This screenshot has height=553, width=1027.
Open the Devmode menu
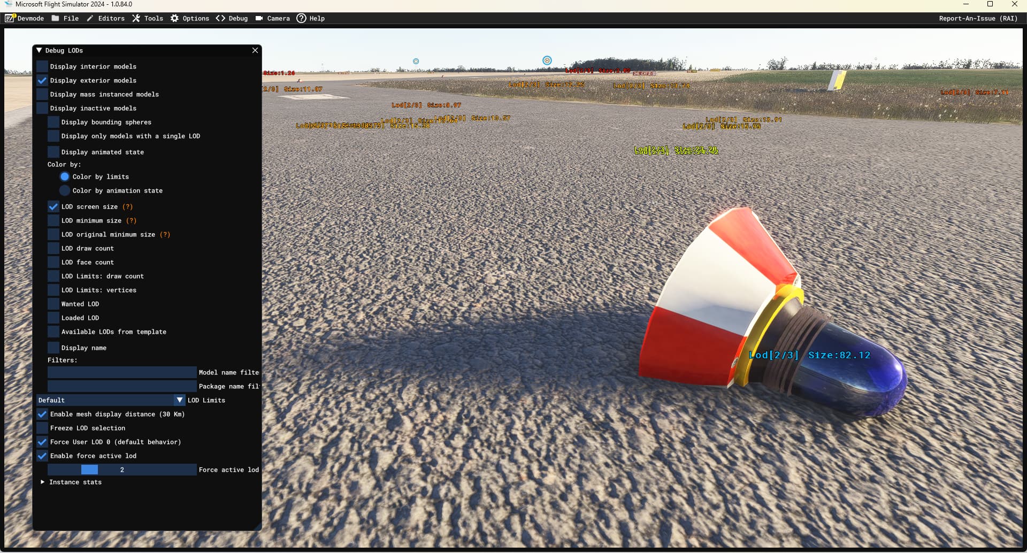pos(25,18)
